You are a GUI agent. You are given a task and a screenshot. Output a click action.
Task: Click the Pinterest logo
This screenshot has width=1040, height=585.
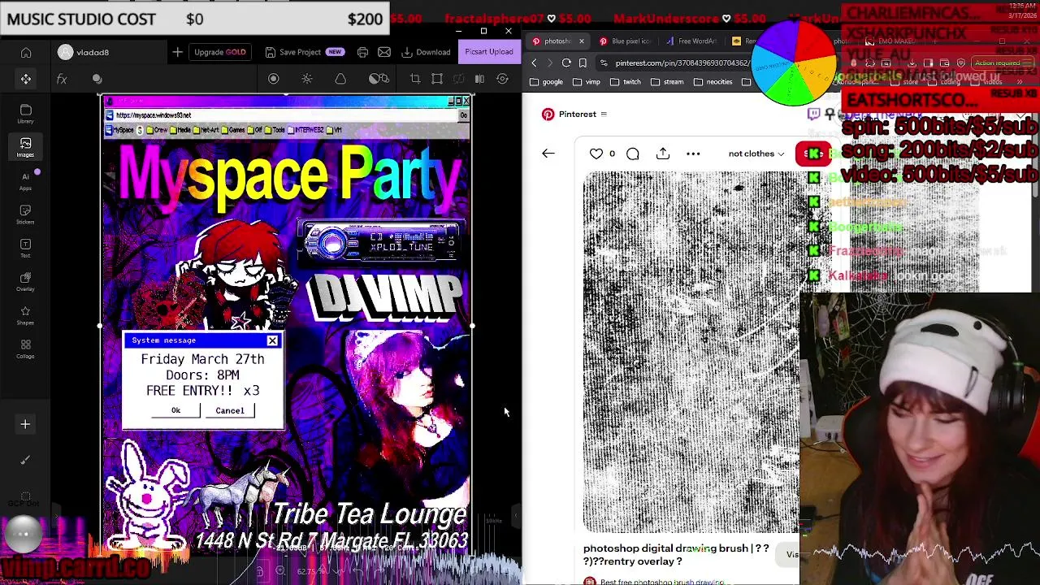pyautogui.click(x=548, y=115)
